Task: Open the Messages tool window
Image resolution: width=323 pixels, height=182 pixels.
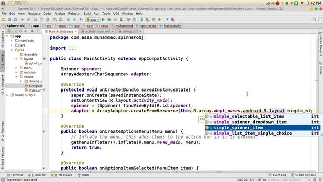Action: tap(62, 175)
